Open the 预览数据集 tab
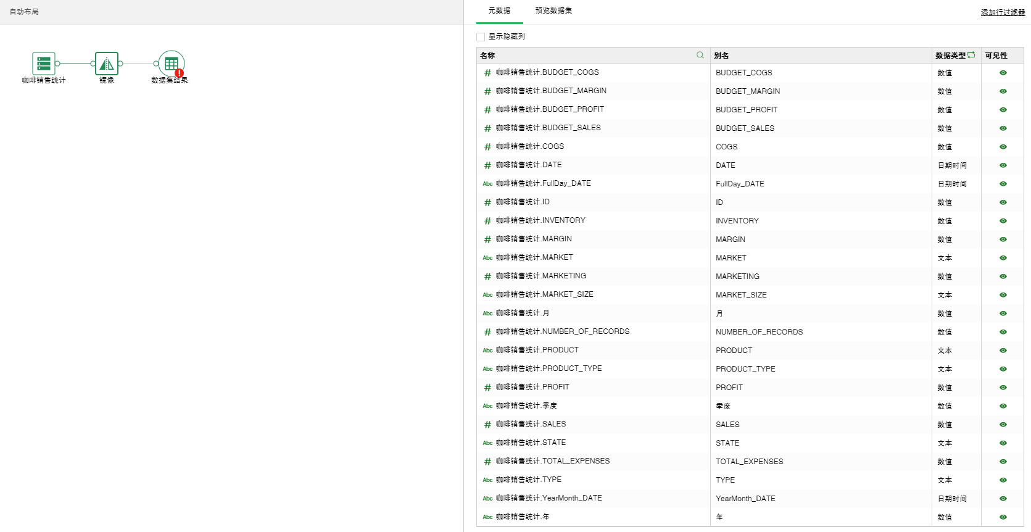This screenshot has height=532, width=1031. click(553, 10)
